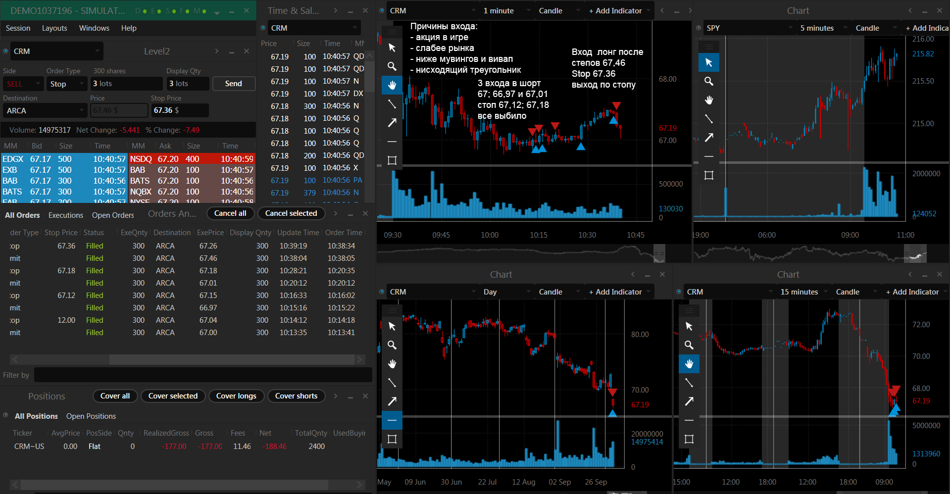Toggle link dot in Positions panel
The width and height of the screenshot is (950, 494).
6,415
